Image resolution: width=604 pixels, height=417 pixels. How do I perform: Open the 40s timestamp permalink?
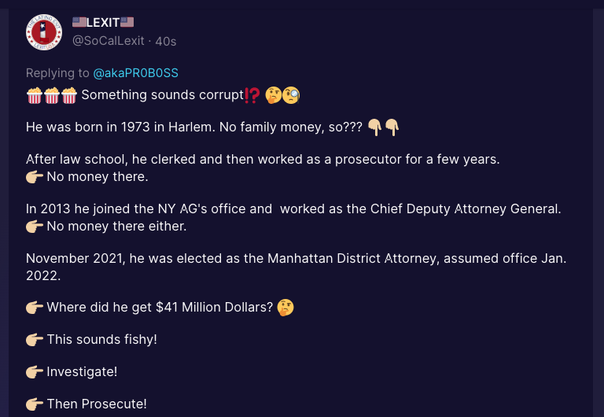166,41
